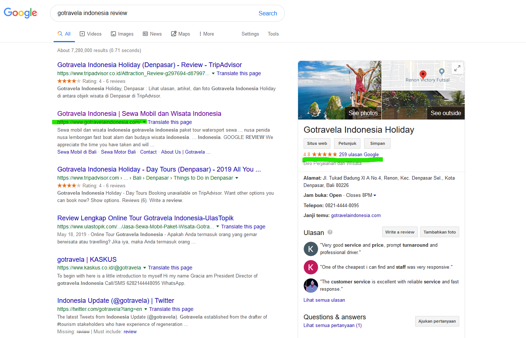
Task: Open the gotravela | KASKUS result
Action: tap(87, 260)
